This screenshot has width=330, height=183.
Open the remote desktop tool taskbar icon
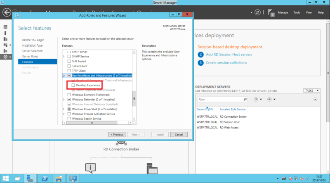73,178
